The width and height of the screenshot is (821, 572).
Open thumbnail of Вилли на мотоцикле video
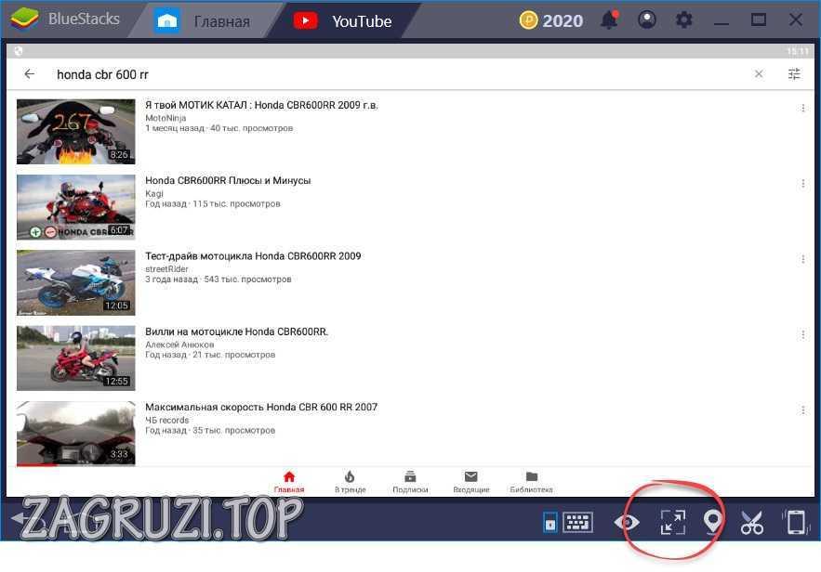76,358
